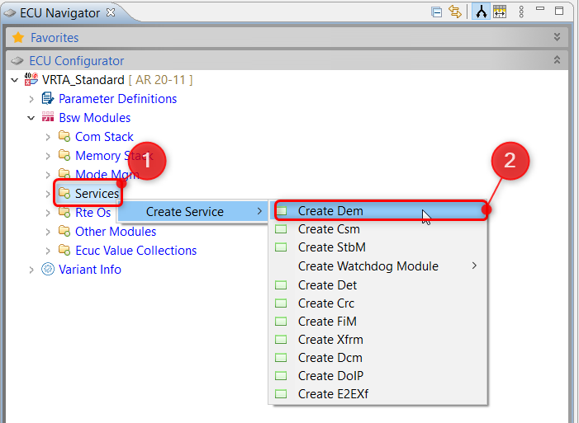Image resolution: width=579 pixels, height=423 pixels.
Task: Click the column width toolbar icon
Action: tap(500, 12)
